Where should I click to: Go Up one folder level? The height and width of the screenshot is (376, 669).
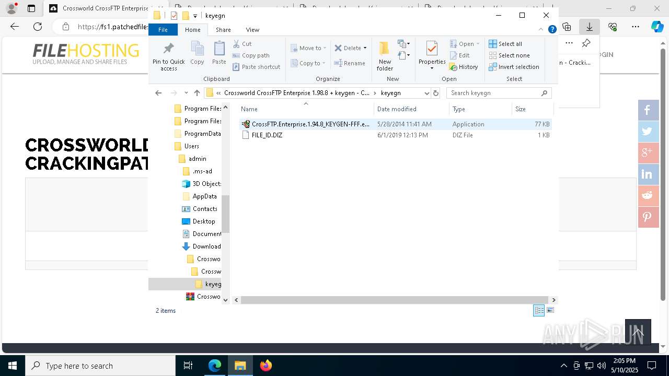pos(197,93)
